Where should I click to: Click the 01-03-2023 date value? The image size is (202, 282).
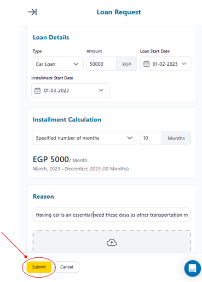click(56, 90)
